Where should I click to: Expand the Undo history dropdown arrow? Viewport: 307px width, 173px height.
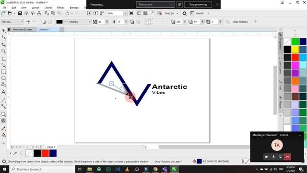[72, 13]
